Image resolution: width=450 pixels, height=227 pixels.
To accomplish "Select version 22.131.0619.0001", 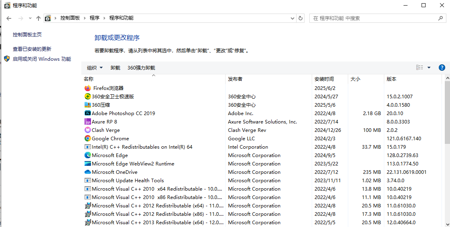I will [x=406, y=172].
